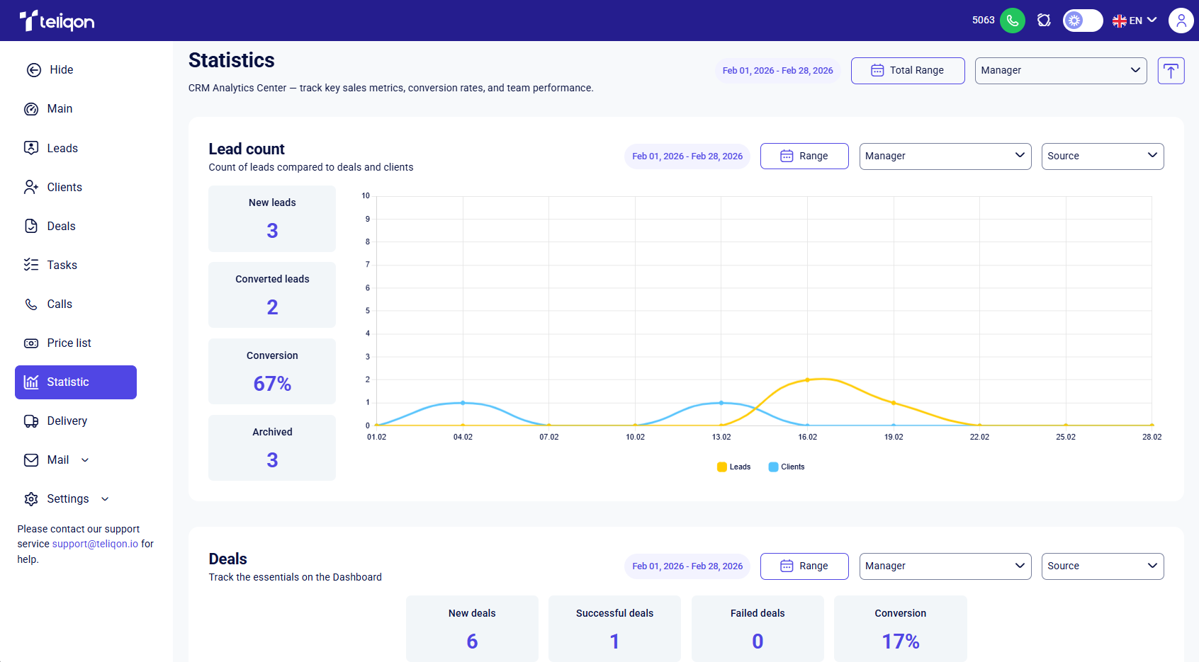Viewport: 1199px width, 662px height.
Task: Go to the Tasks menu item
Action: (62, 266)
